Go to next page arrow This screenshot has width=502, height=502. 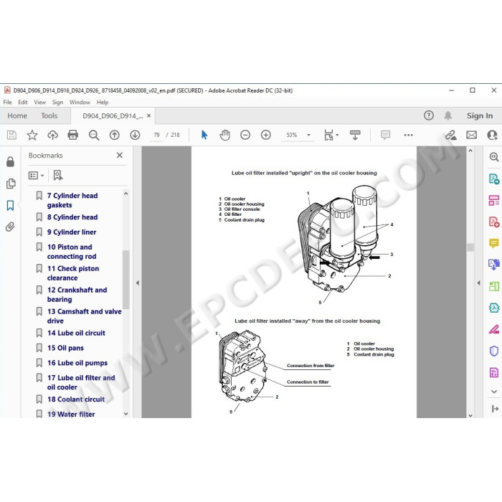point(135,135)
